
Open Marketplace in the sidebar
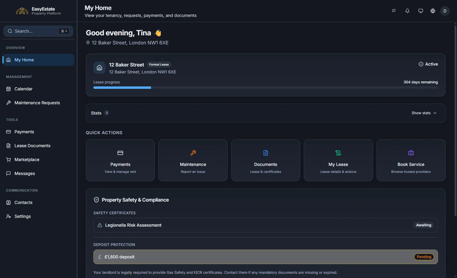(x=38, y=160)
